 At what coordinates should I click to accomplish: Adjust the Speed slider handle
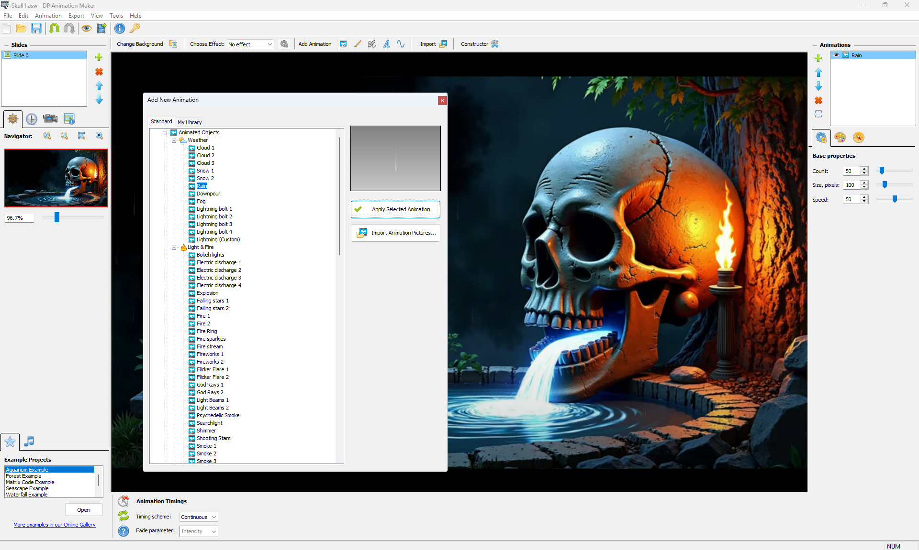pos(895,199)
